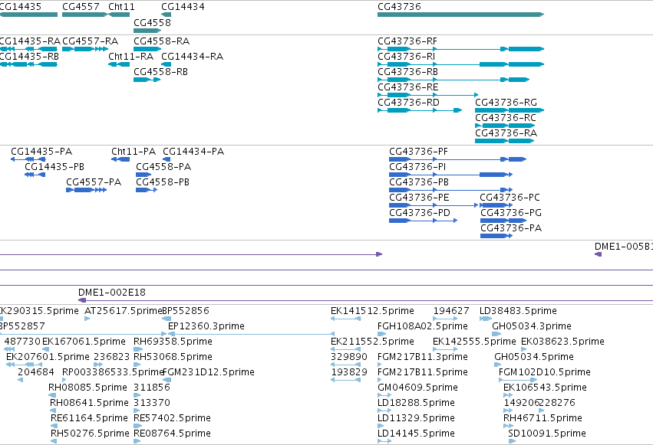This screenshot has width=653, height=445.
Task: Select transcript CG43736-RG
Action: (x=510, y=110)
